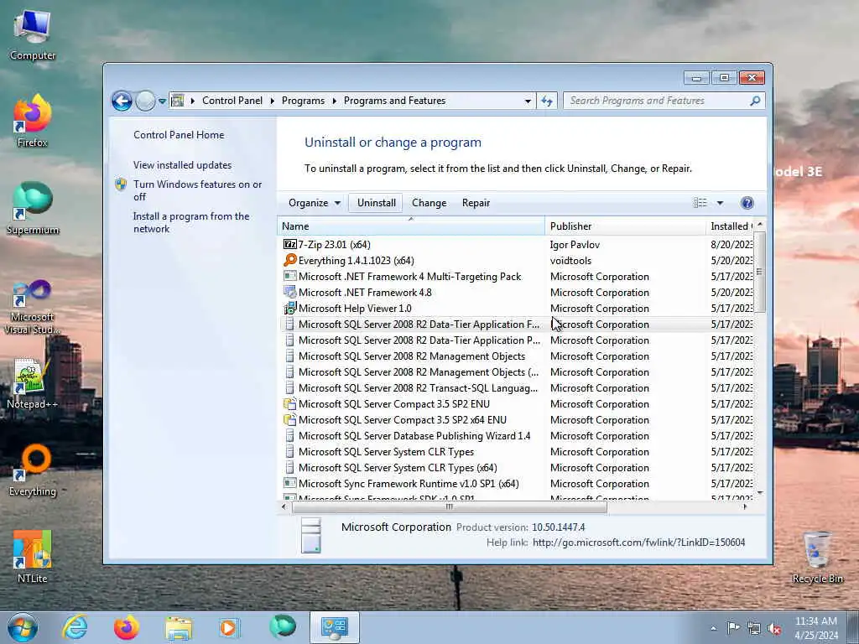Click the Control Panel address bar icon

click(177, 101)
